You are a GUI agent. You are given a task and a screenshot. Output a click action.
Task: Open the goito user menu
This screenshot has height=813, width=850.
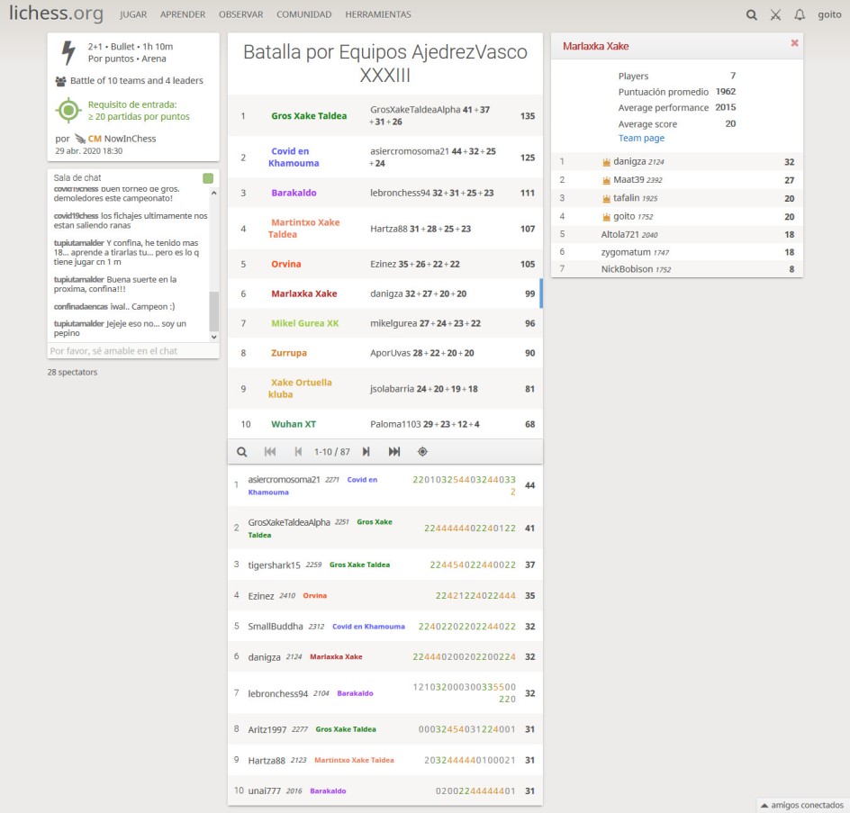(x=828, y=15)
